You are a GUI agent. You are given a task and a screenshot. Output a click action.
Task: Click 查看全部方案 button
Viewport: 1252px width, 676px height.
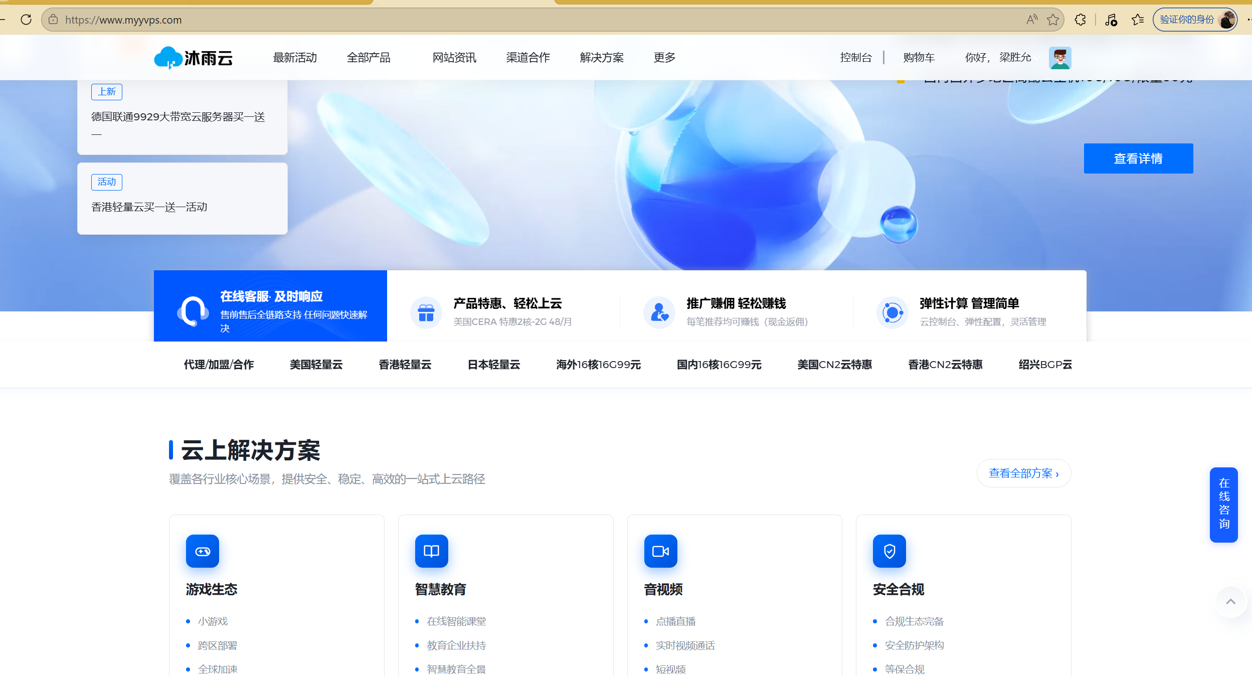[1024, 473]
